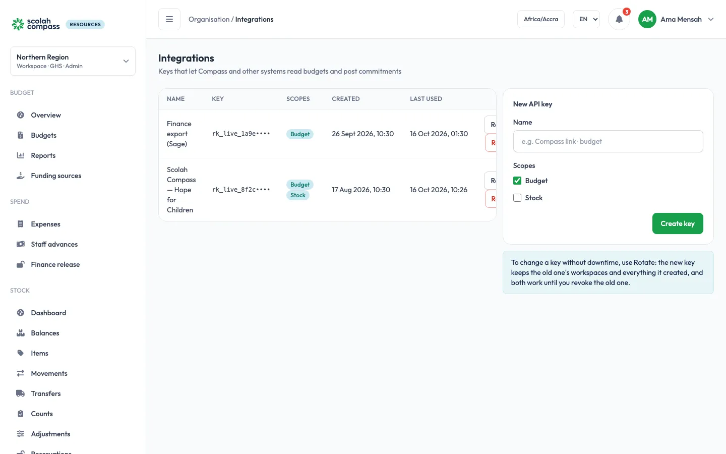Toggle sidebar with hamburger menu icon
Screen dimensions: 726x454
[x=169, y=19]
